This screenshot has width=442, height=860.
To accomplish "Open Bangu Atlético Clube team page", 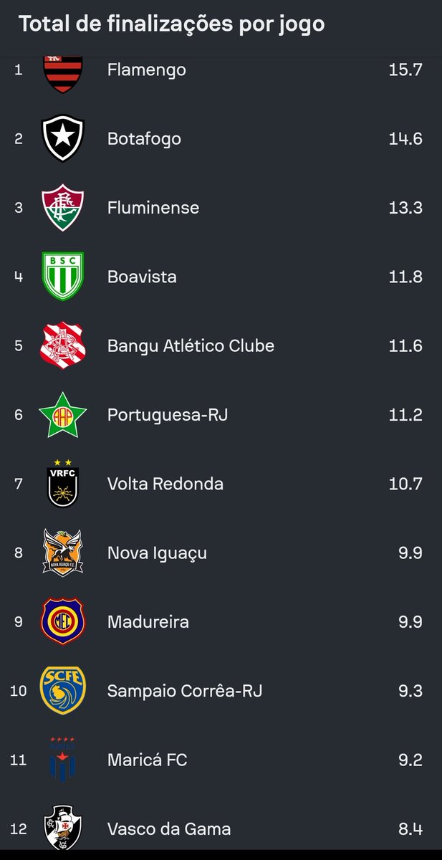I will (x=191, y=345).
